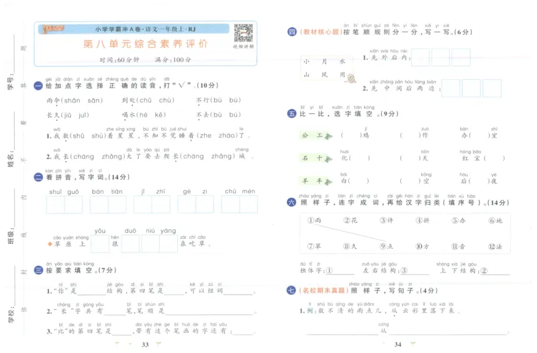Image resolution: width=537 pixels, height=353 pixels.
Task: Click the word 喝水 with its pinyin choices
Action: (x=144, y=115)
